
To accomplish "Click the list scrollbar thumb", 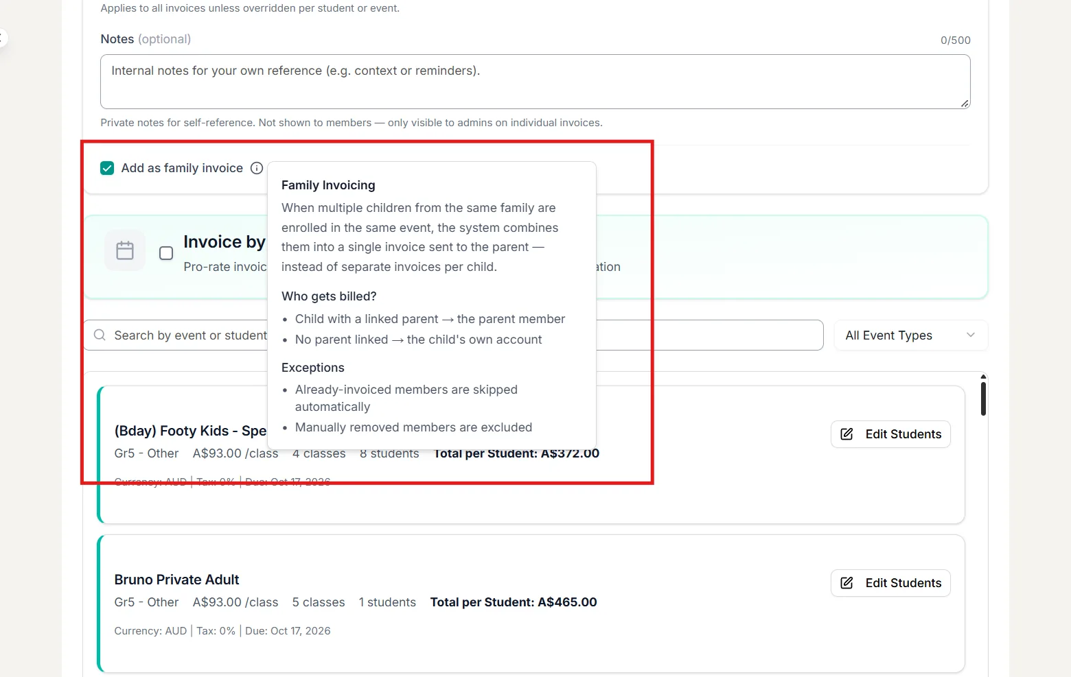I will coord(983,399).
